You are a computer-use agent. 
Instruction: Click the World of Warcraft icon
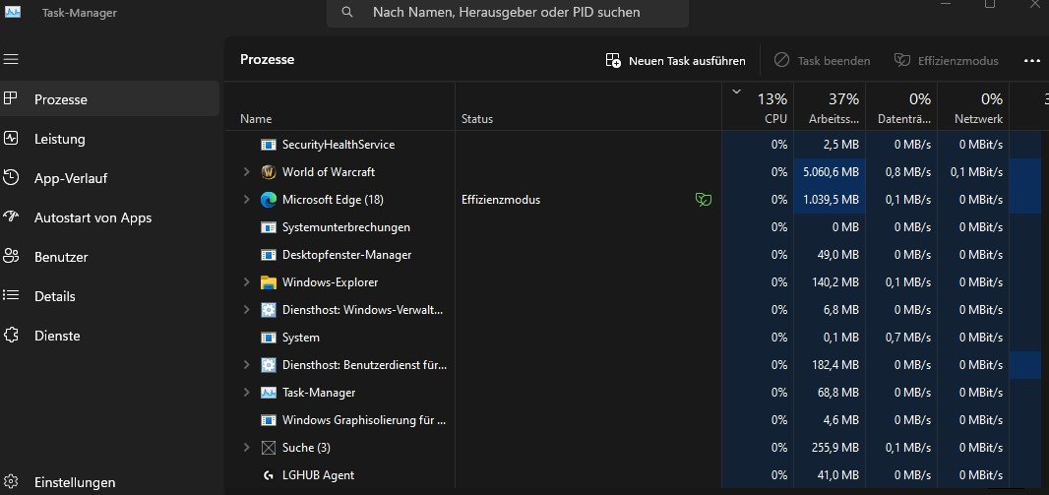269,172
